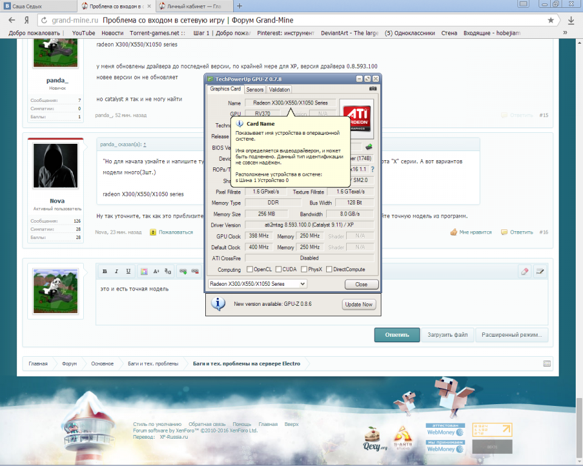The width and height of the screenshot is (583, 466).
Task: Click the ATI Radeon logo in GPU-Z
Action: [356, 118]
